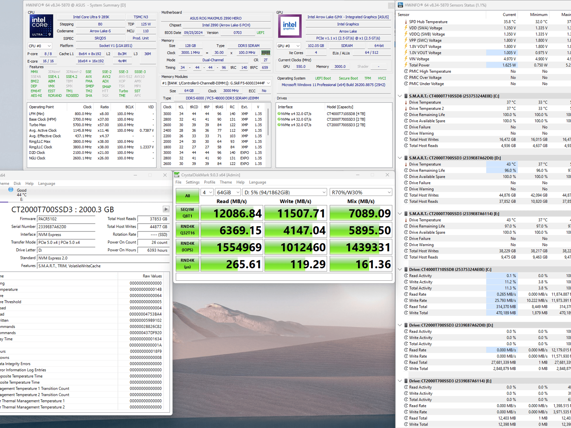Click the Read Rate icon under Drive CT4000T710SSD8 [C:]
571x428 pixels.
406,294
